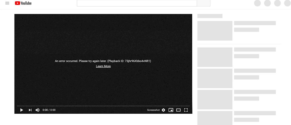Image resolution: width=291 pixels, height=125 pixels.
Task: Skip to next video with the next button
Action: click(30, 110)
